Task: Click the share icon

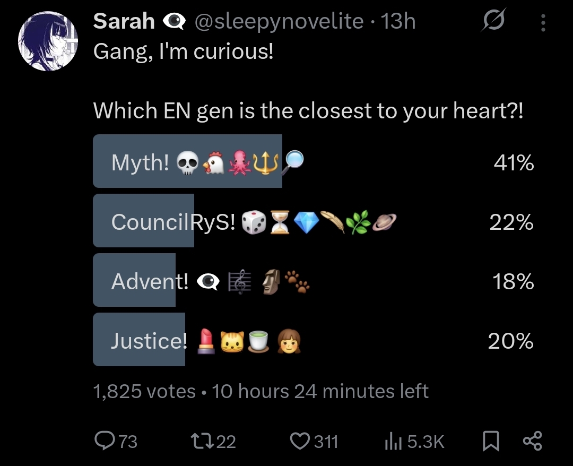Action: click(532, 441)
